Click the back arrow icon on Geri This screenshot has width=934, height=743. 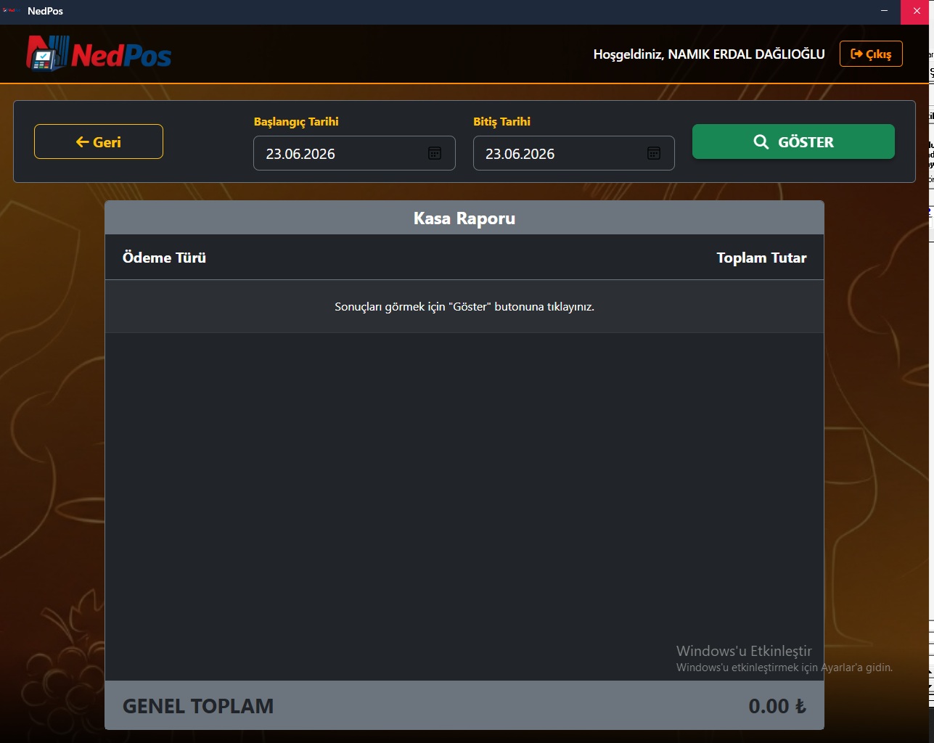pos(83,142)
